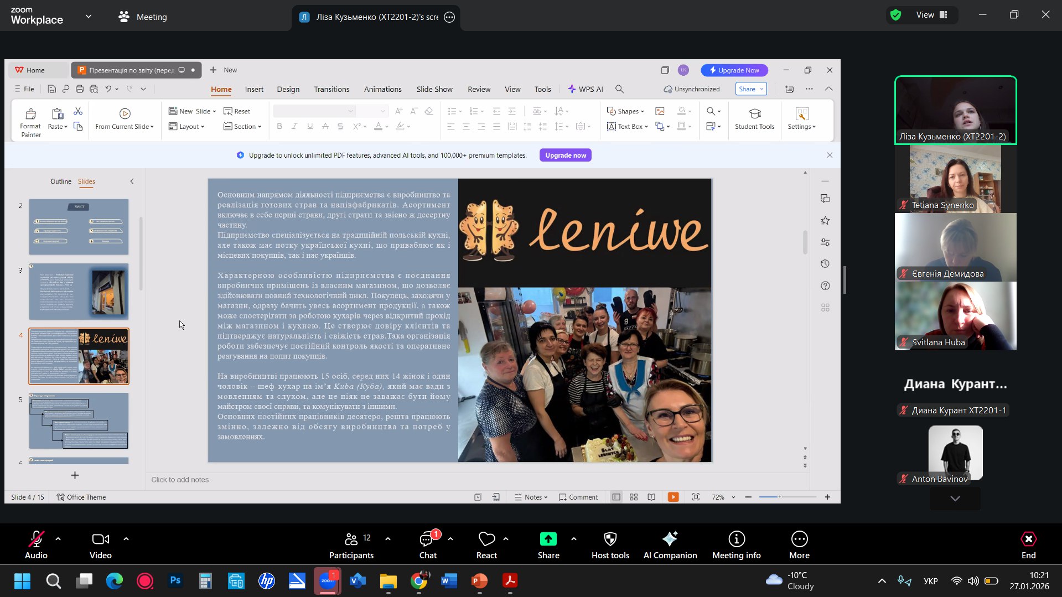Toggle the Zoom Video camera
The image size is (1062, 597).
[100, 545]
